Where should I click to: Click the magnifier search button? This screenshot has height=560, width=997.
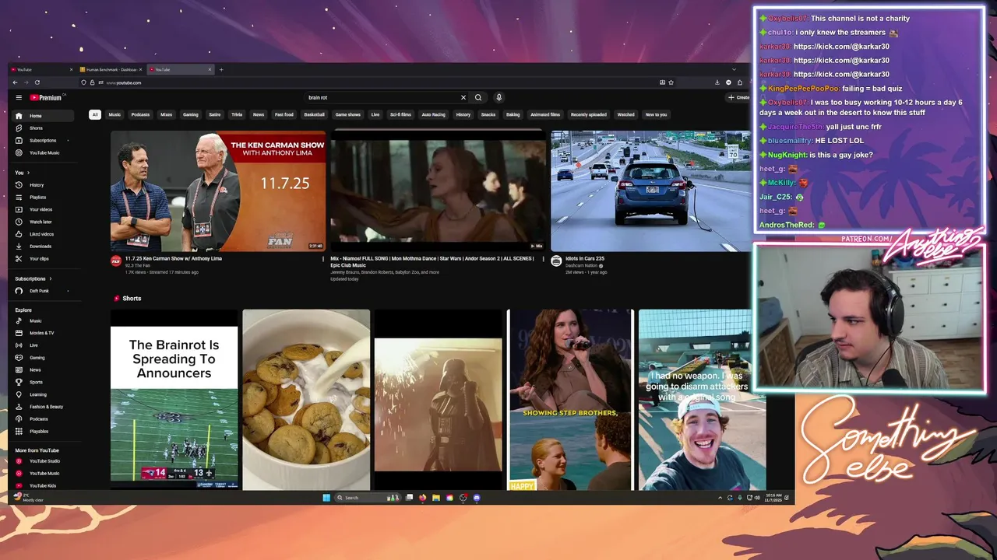coord(478,97)
